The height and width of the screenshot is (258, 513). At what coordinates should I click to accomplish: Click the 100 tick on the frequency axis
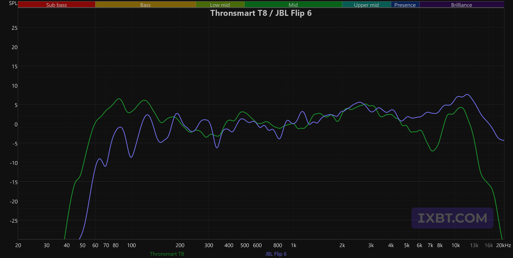point(131,245)
